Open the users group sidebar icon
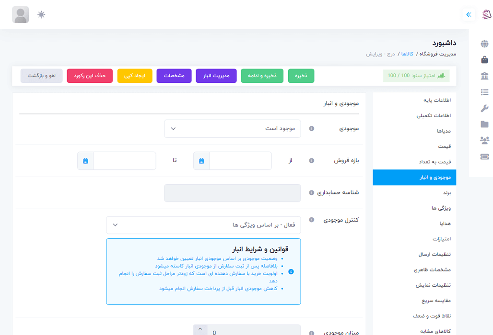The width and height of the screenshot is (493, 335). pos(484,140)
